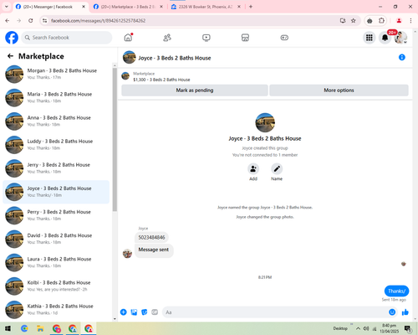Image resolution: width=418 pixels, height=335 pixels.
Task: Attach a file with the photo icon
Action: point(134,312)
